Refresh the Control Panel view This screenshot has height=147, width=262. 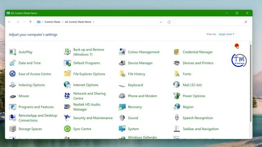tap(169, 22)
